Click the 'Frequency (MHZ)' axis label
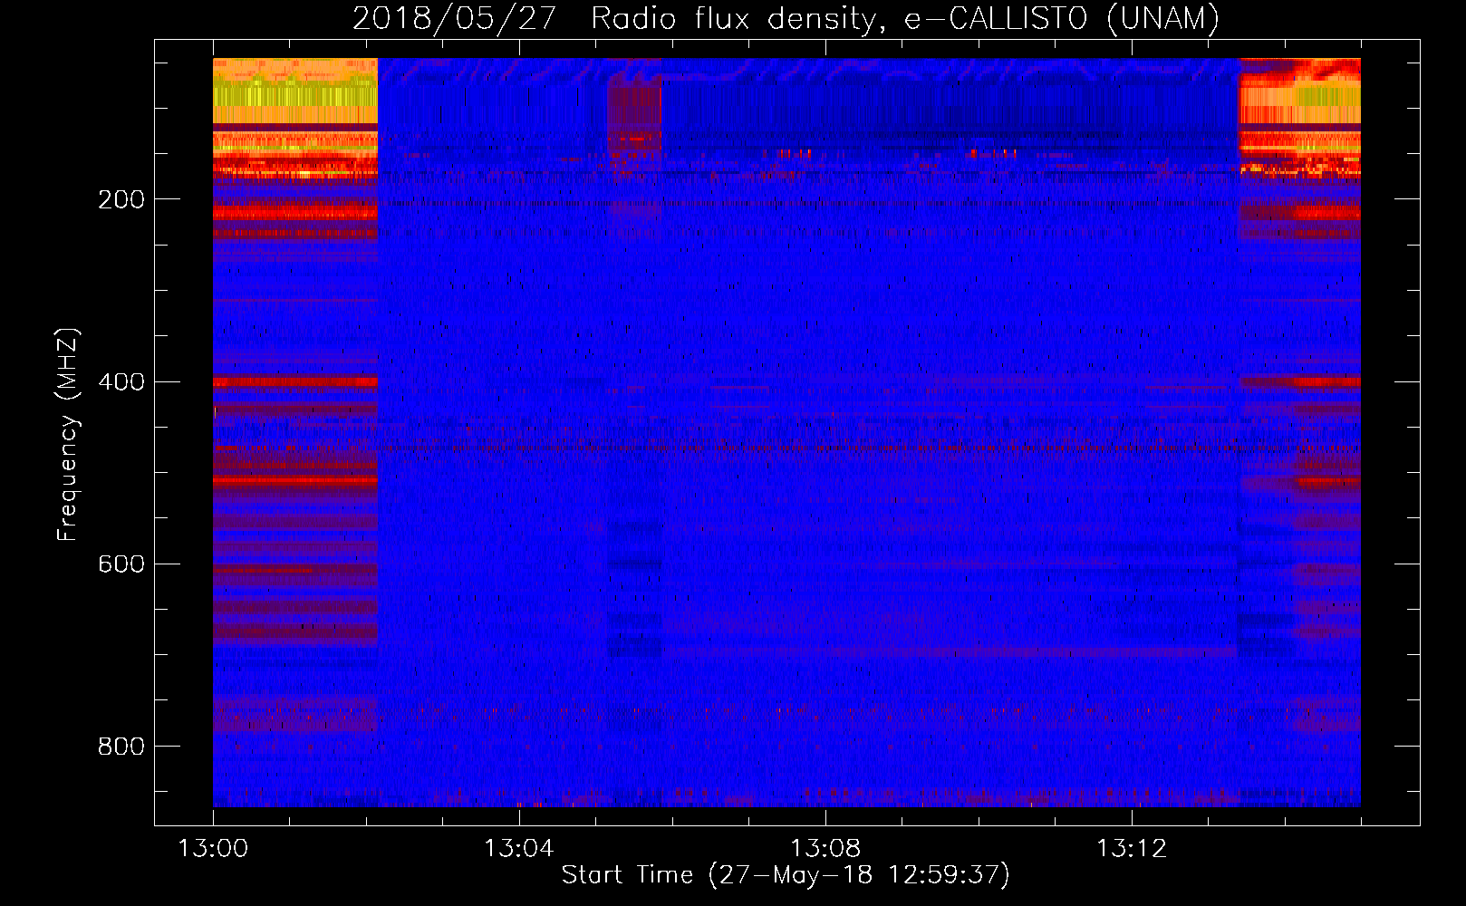The height and width of the screenshot is (906, 1466). click(68, 435)
